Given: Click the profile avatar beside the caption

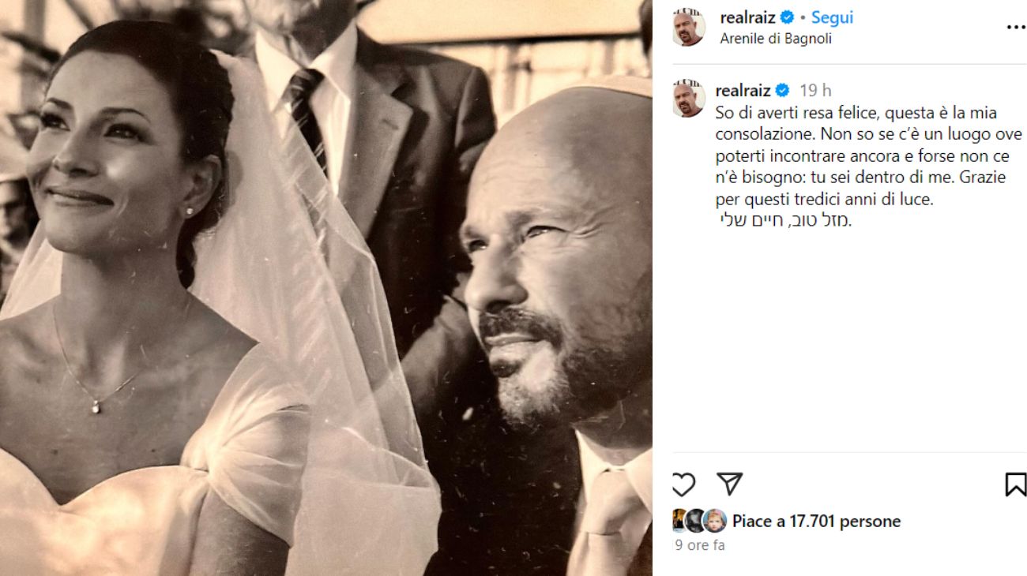Looking at the screenshot, I should pos(689,91).
